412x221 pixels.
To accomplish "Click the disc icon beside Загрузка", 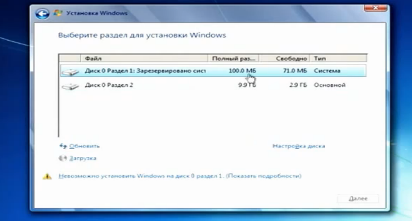I will coord(63,158).
